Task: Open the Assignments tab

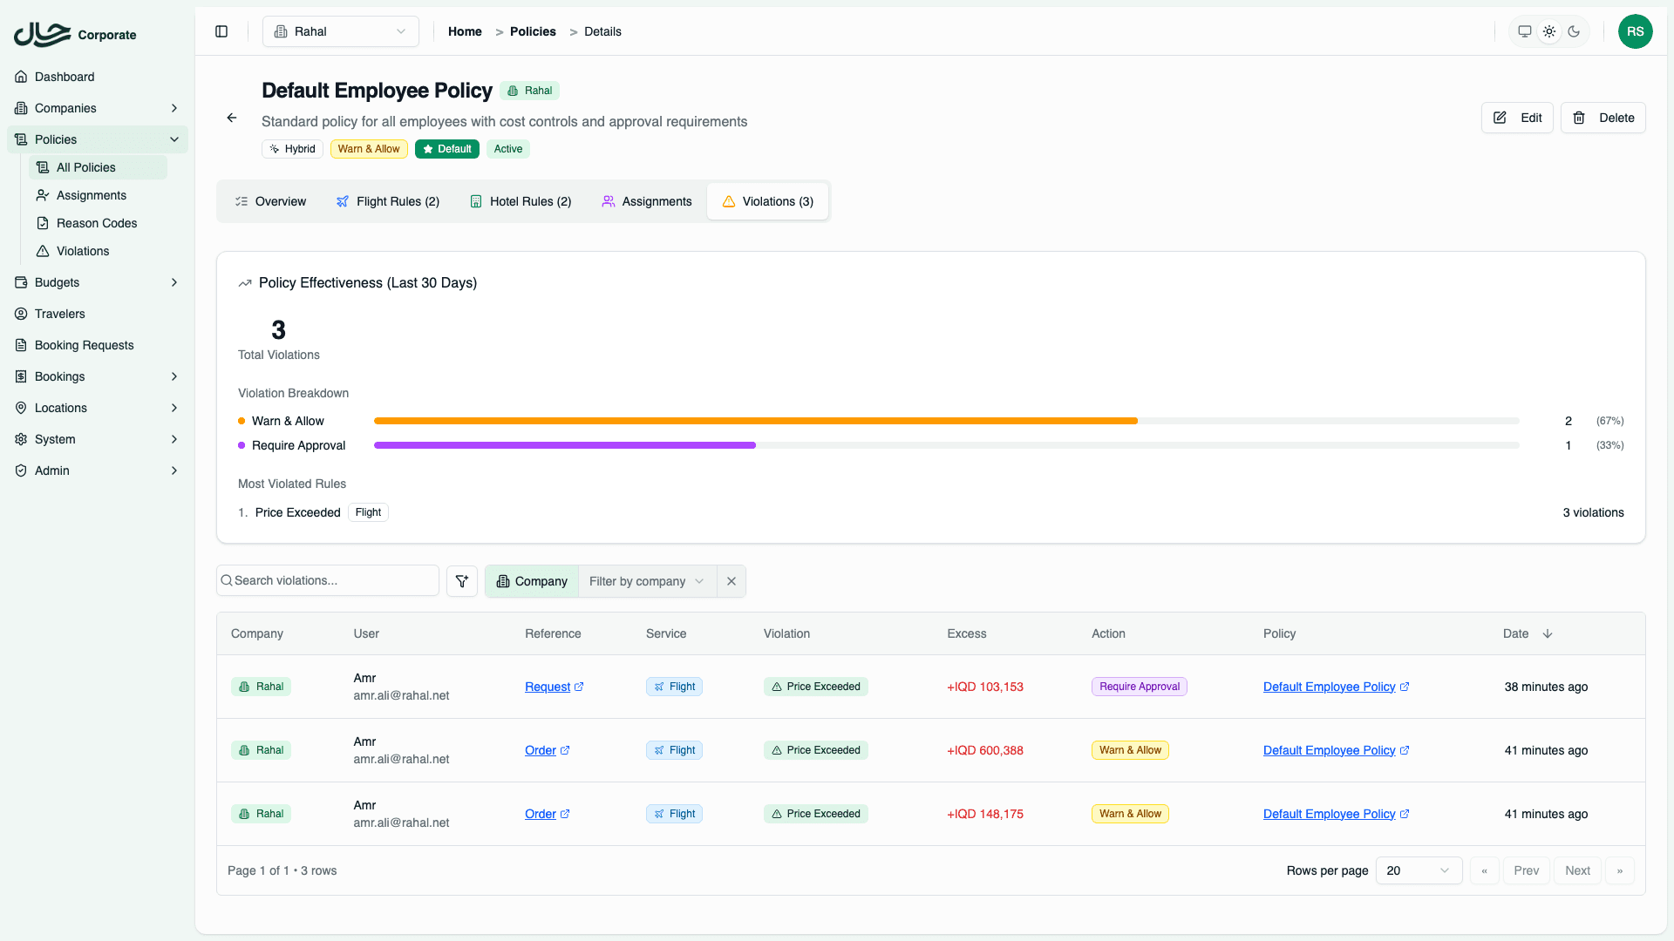Action: pos(646,201)
